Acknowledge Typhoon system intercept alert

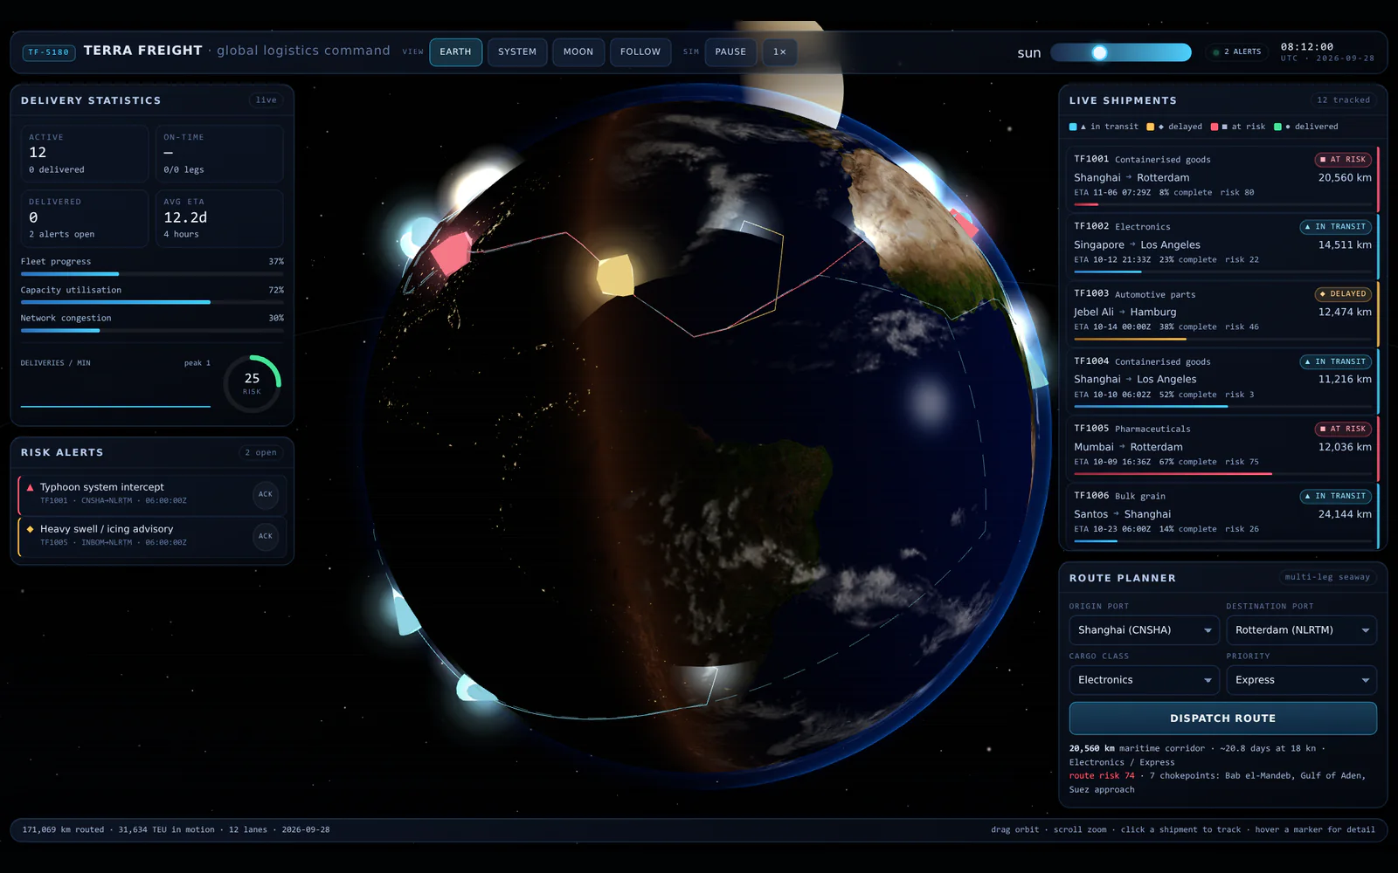[266, 494]
